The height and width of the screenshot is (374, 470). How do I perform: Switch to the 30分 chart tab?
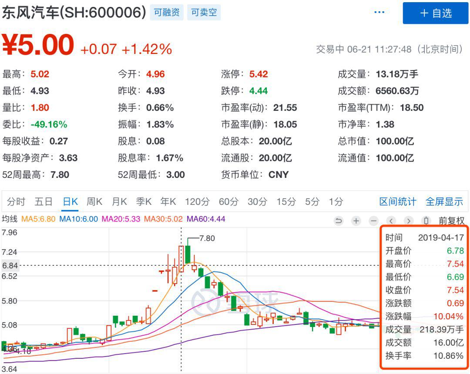pos(257,201)
